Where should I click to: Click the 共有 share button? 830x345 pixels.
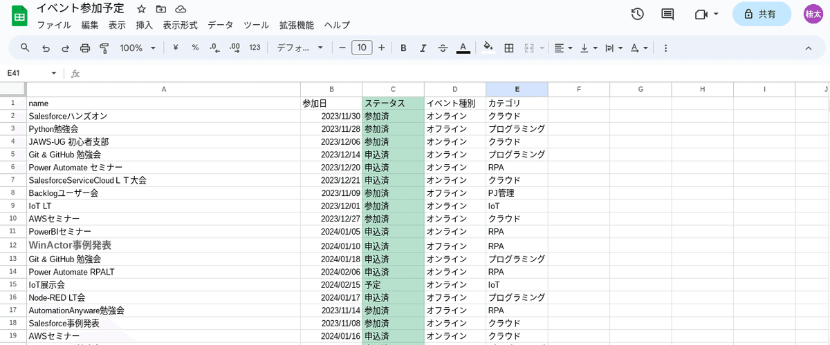[x=761, y=14]
